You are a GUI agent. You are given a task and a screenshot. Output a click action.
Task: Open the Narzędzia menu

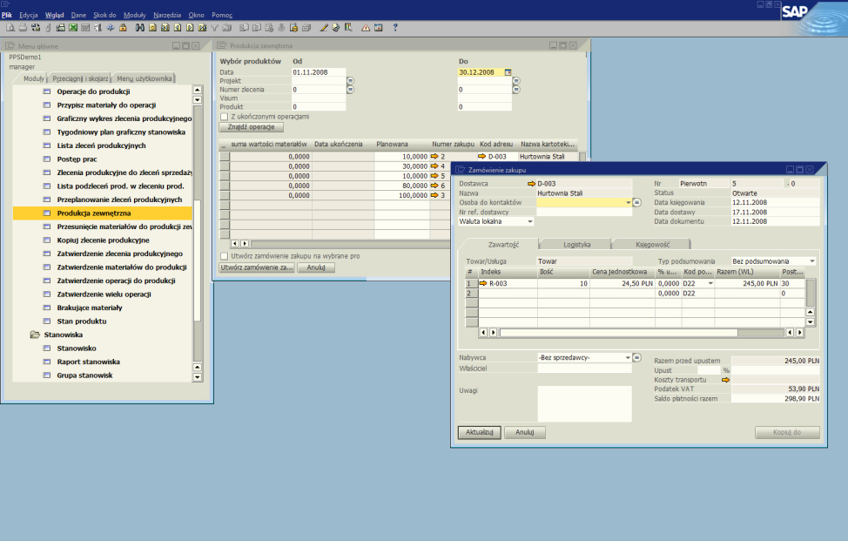[167, 15]
